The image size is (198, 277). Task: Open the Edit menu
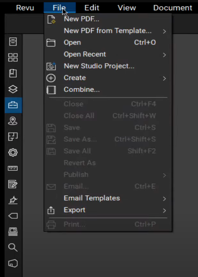[92, 7]
